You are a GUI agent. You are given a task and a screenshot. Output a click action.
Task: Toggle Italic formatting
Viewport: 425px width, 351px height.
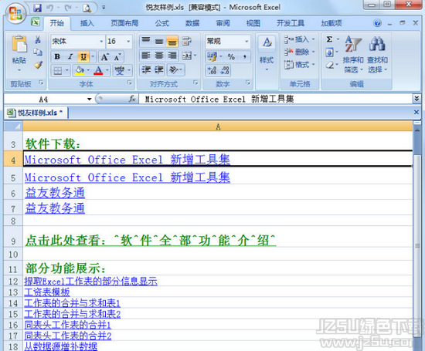click(70, 56)
